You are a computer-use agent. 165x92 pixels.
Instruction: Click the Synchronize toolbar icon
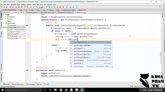(7, 7)
